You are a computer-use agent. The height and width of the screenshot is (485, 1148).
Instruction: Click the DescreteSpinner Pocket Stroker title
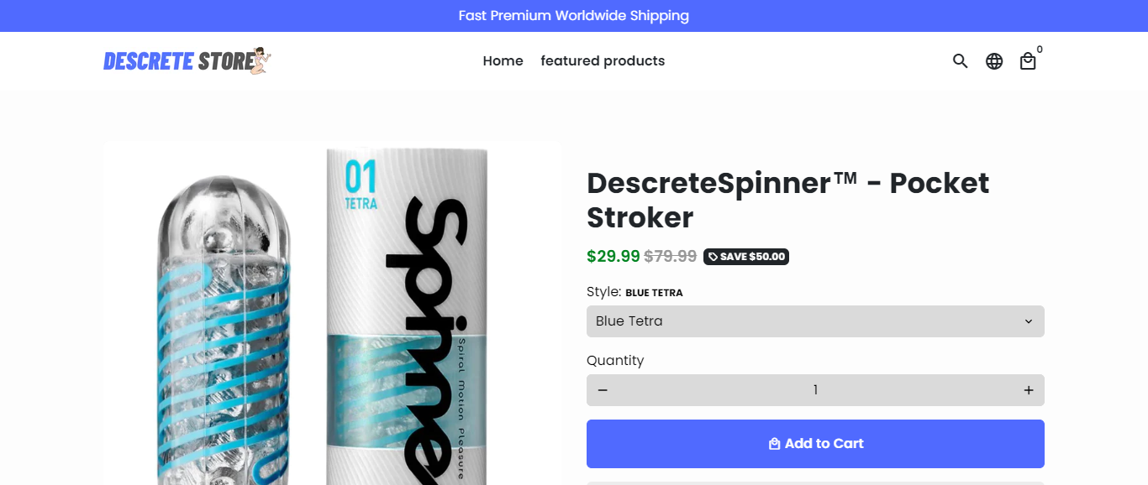pos(787,200)
